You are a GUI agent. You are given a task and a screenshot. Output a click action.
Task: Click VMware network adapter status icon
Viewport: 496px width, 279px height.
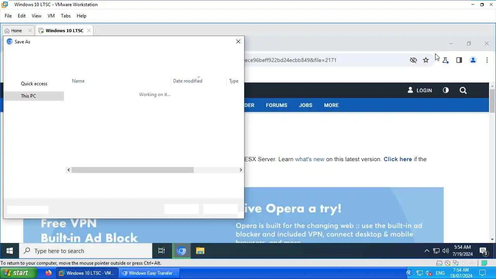pyautogui.click(x=455, y=263)
